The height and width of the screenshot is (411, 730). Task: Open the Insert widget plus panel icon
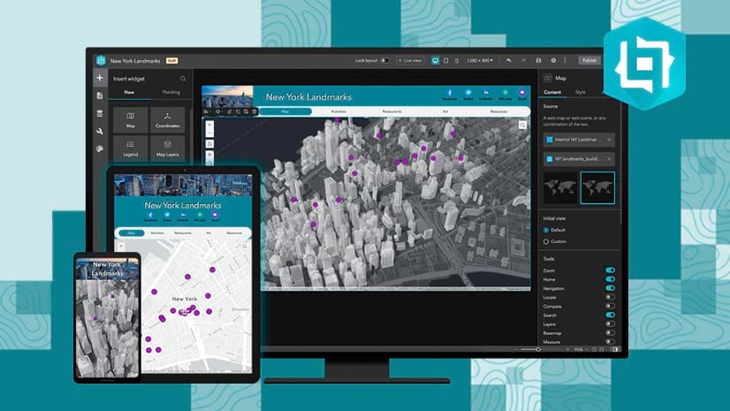100,78
